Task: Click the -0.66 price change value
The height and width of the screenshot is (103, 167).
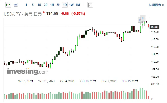Action: 65,13
